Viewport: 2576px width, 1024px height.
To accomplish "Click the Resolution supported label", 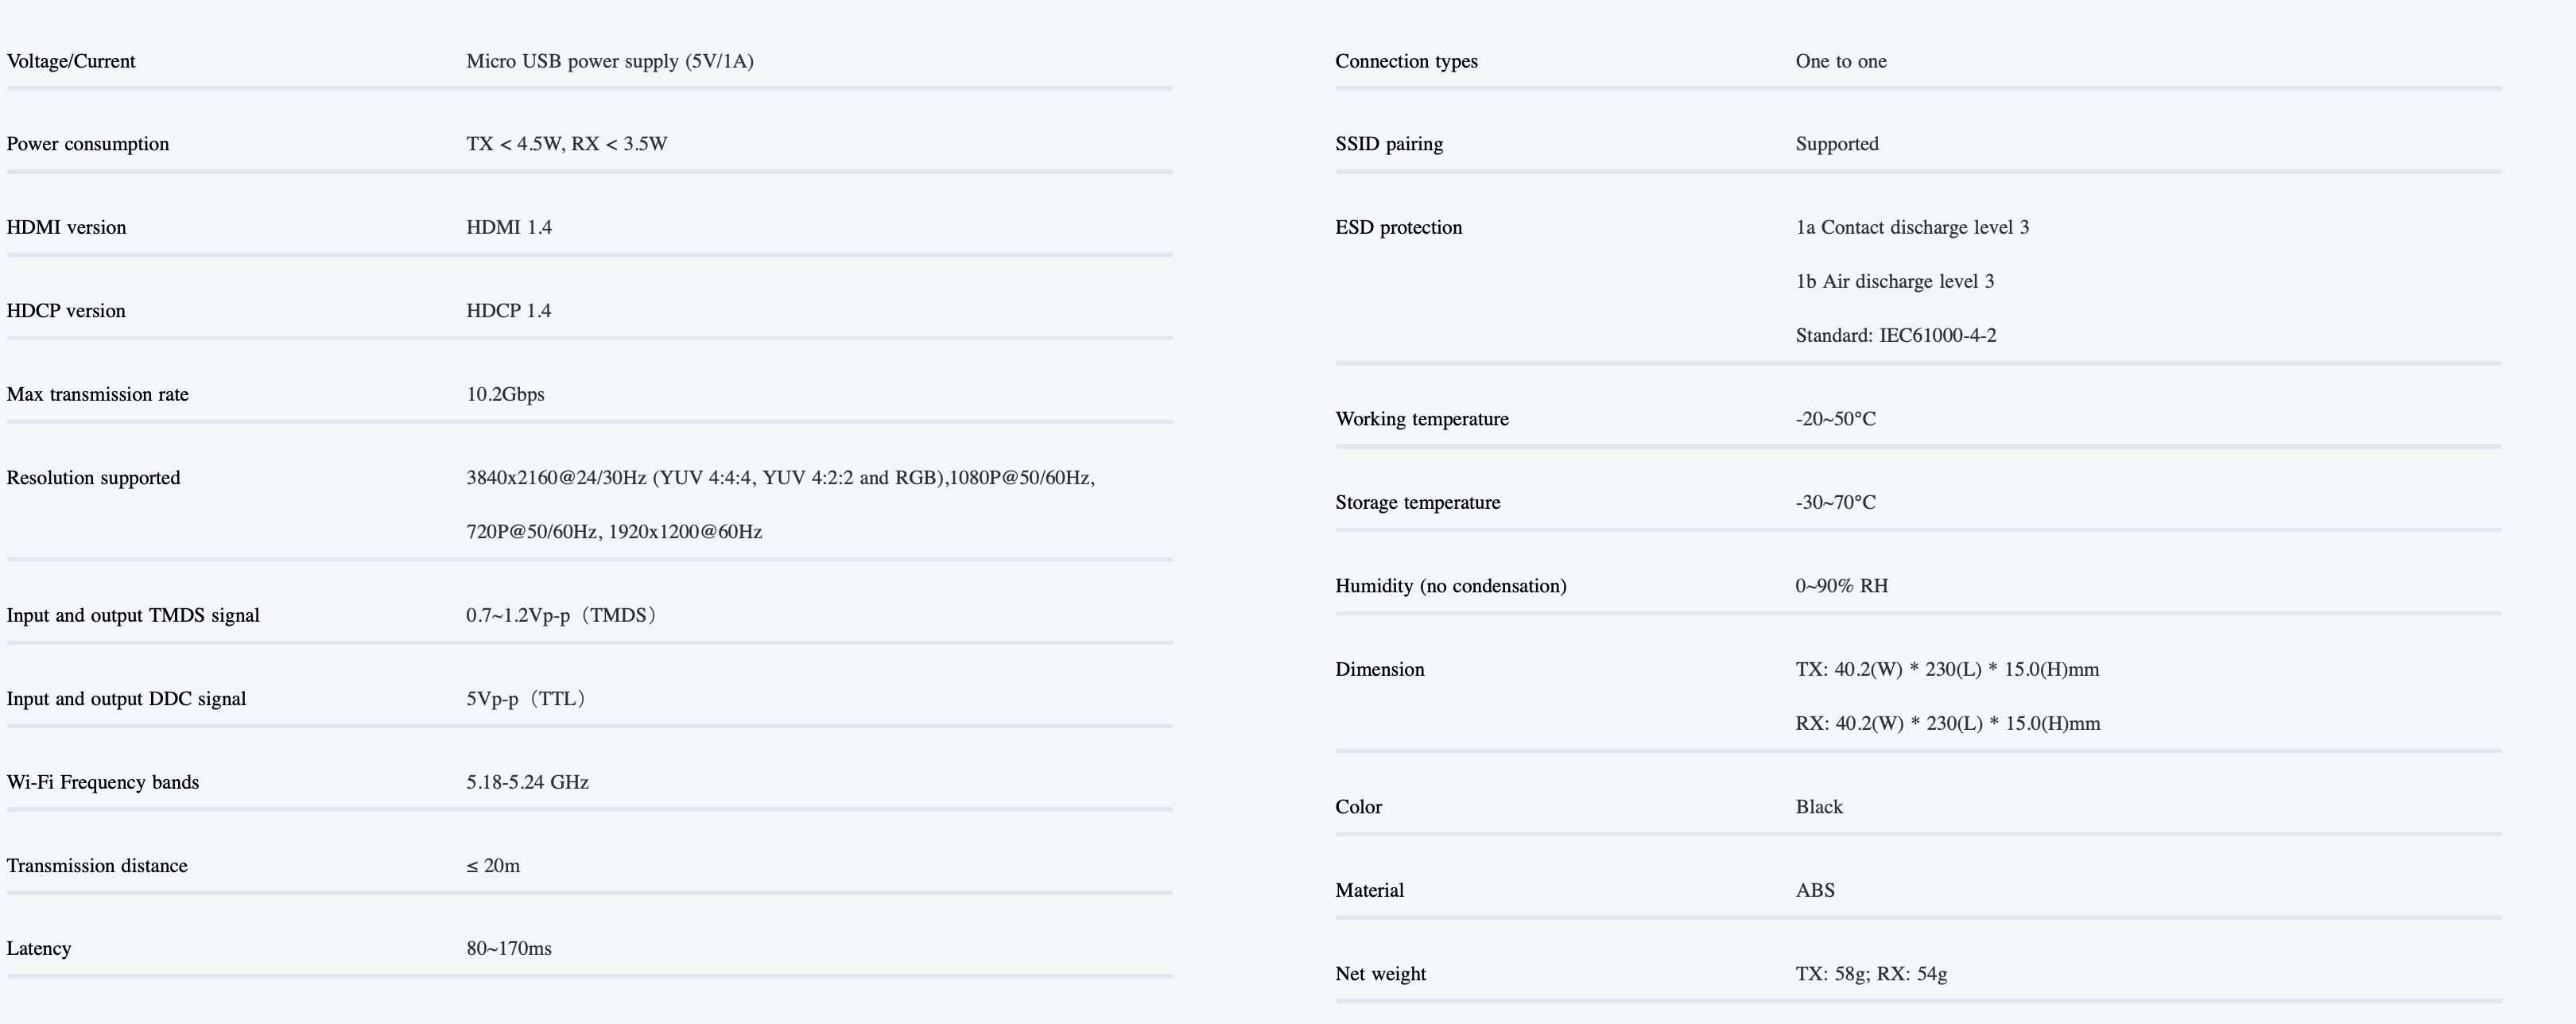I will (x=94, y=478).
